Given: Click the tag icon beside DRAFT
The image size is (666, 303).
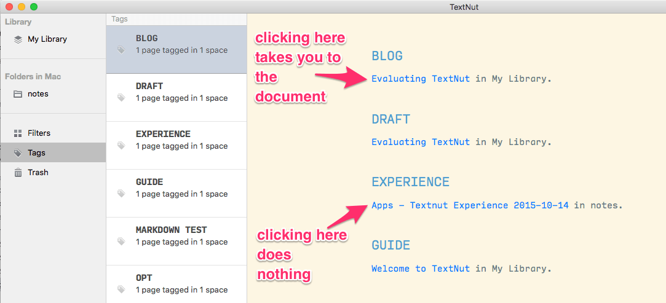Looking at the screenshot, I should 121,98.
